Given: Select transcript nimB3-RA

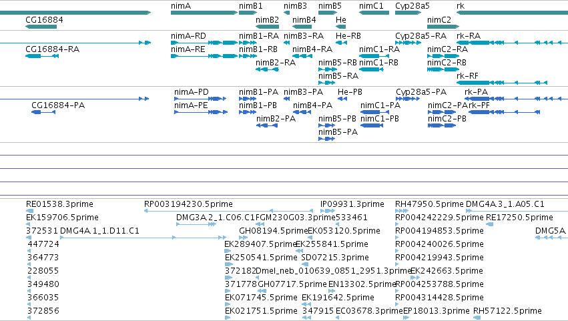Looking at the screenshot, I should [286, 43].
